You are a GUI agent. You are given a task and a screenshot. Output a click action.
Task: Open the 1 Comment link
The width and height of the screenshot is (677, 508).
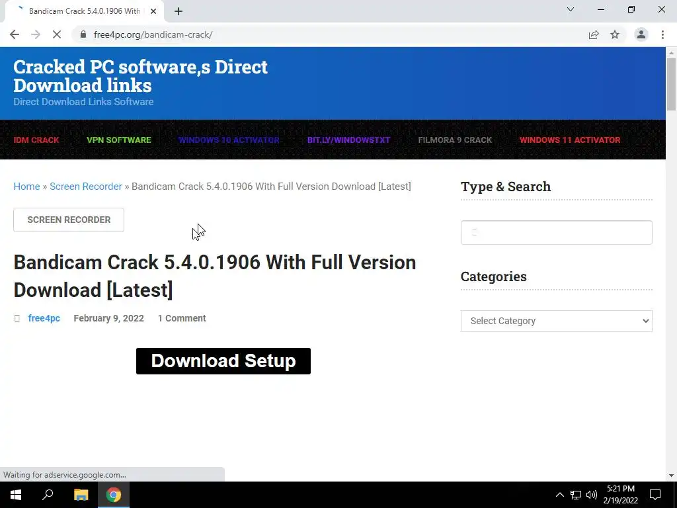tap(182, 318)
